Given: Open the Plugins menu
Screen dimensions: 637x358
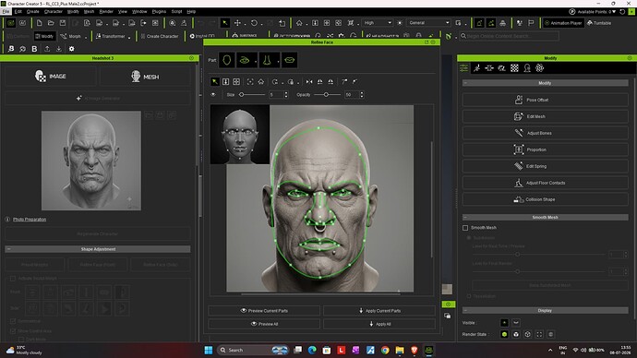Looking at the screenshot, I should 159,12.
